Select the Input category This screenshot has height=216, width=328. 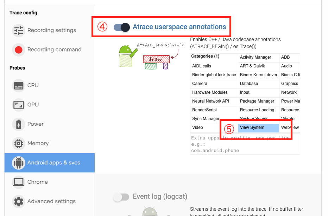259,92
